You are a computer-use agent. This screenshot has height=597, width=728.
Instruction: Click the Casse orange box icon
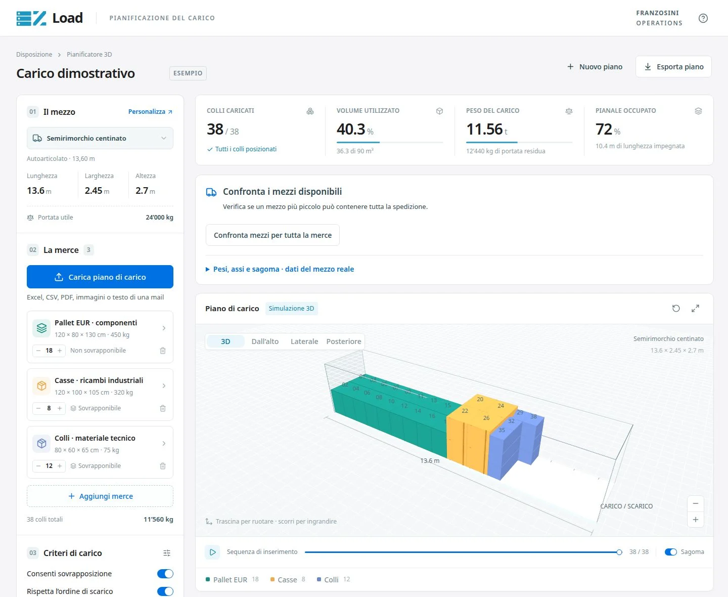[x=41, y=386]
